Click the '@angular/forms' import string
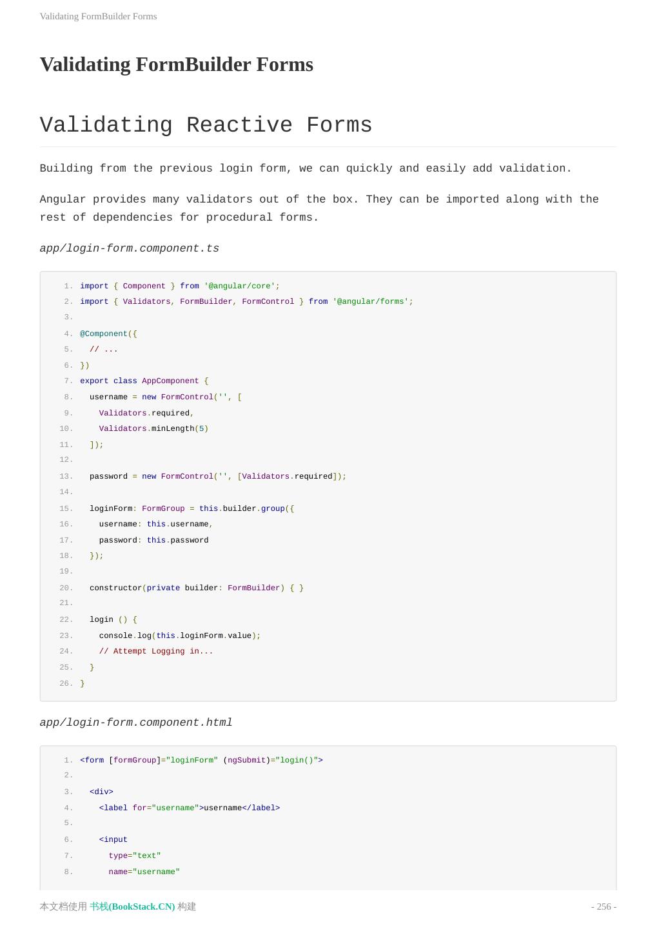The image size is (657, 929). 370,301
